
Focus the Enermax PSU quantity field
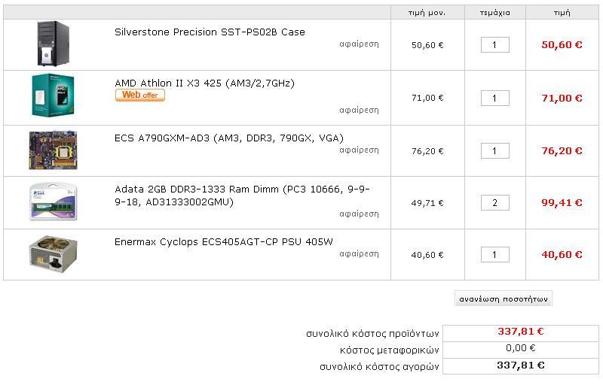[x=494, y=255]
